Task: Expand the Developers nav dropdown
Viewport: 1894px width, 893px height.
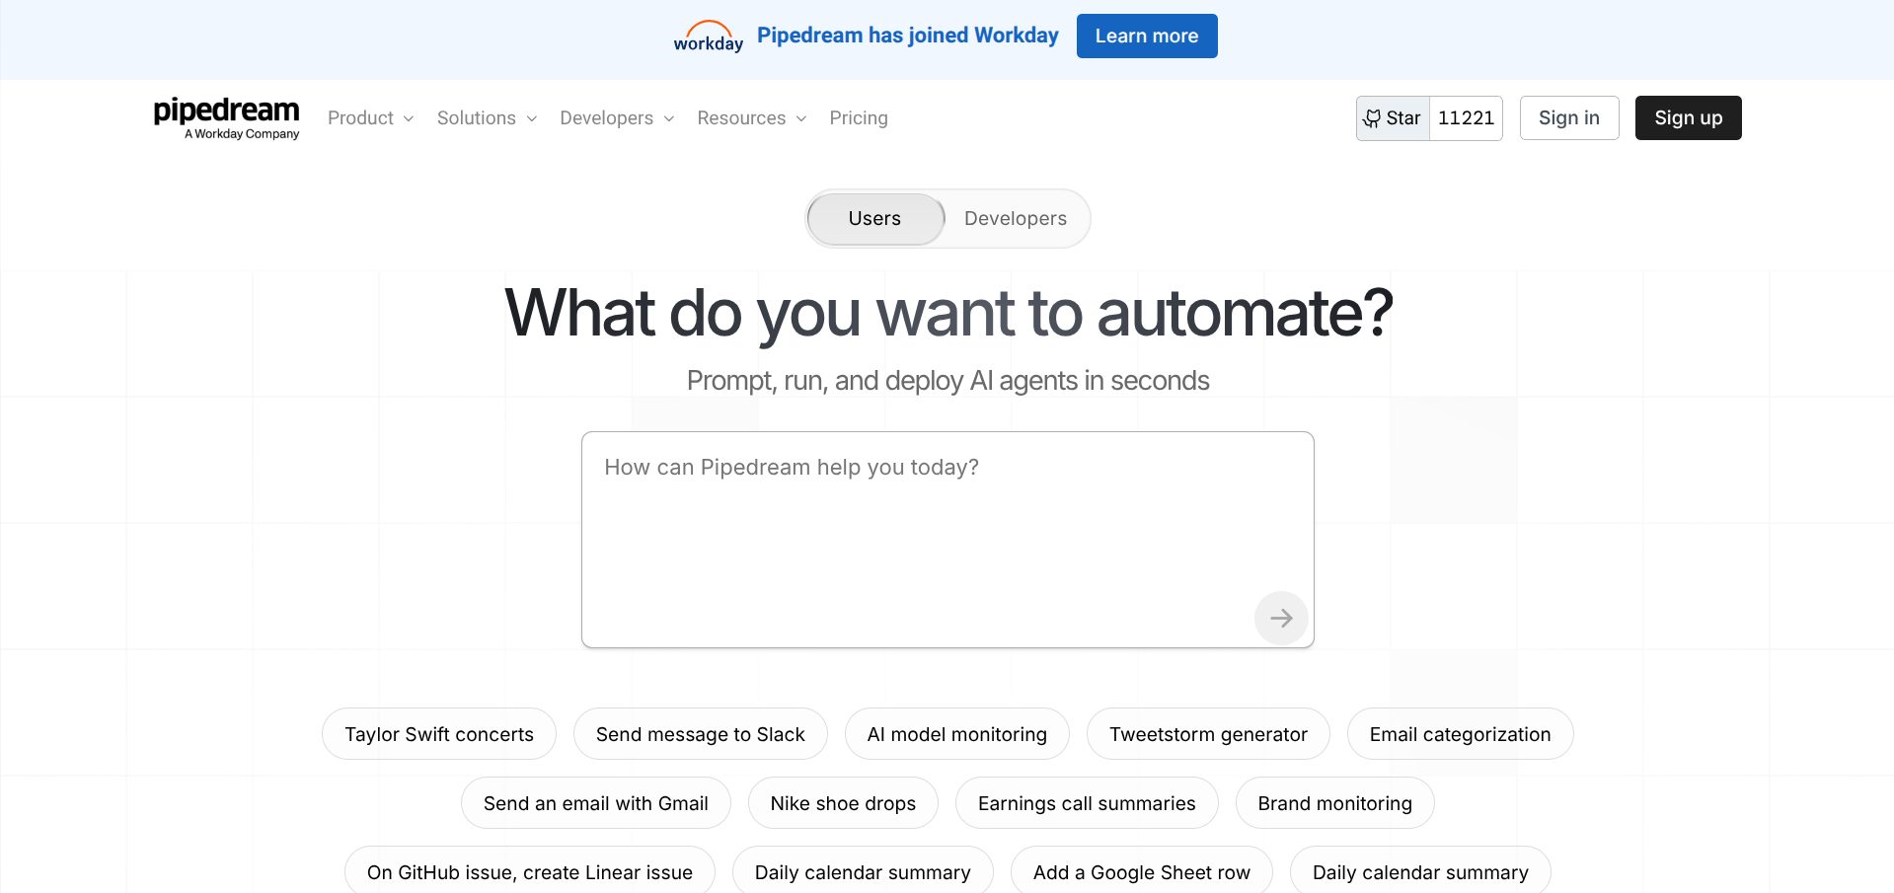Action: 616,118
